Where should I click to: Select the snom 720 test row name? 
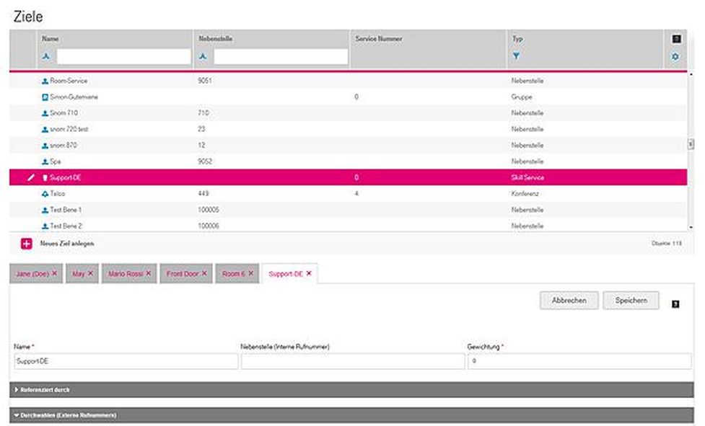69,129
